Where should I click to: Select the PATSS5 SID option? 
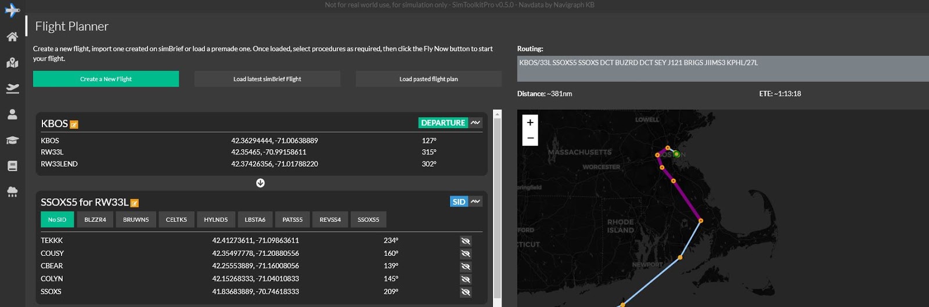point(293,219)
